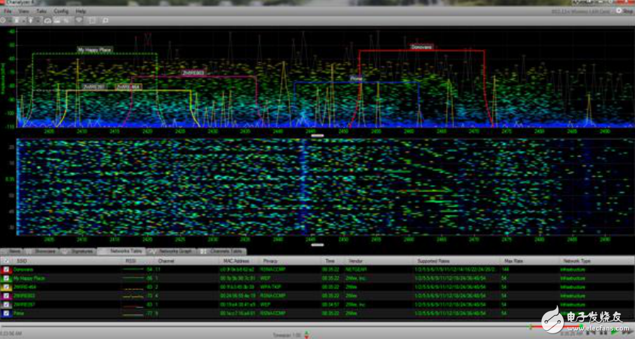Click the Channels Table tab icon
Viewport: 635px width, 339px height.
(203, 252)
